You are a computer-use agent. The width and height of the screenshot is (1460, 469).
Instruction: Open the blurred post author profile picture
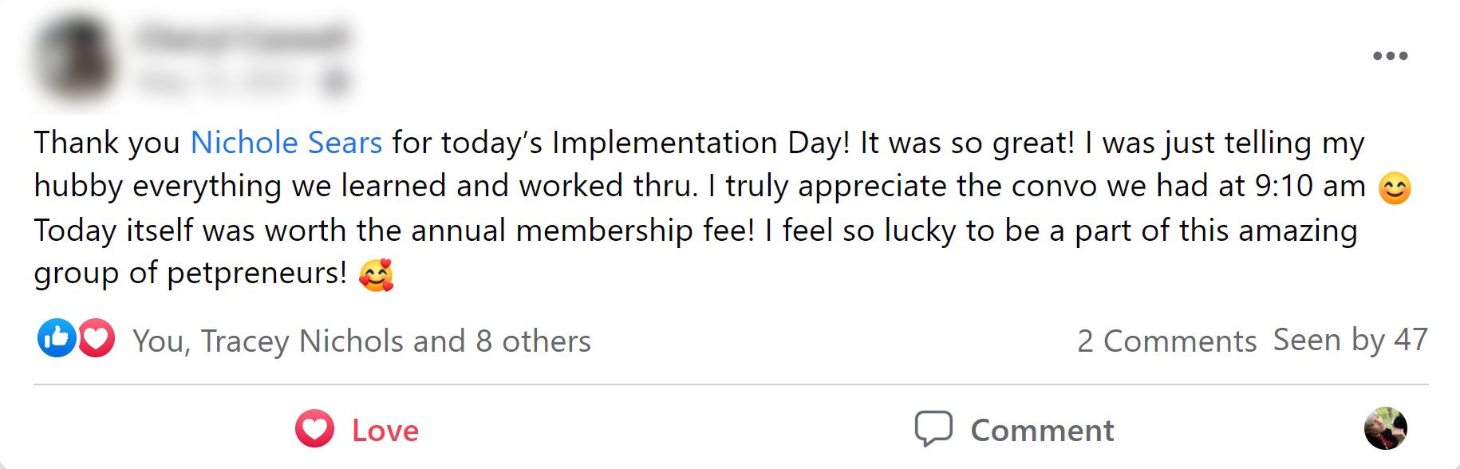74,60
